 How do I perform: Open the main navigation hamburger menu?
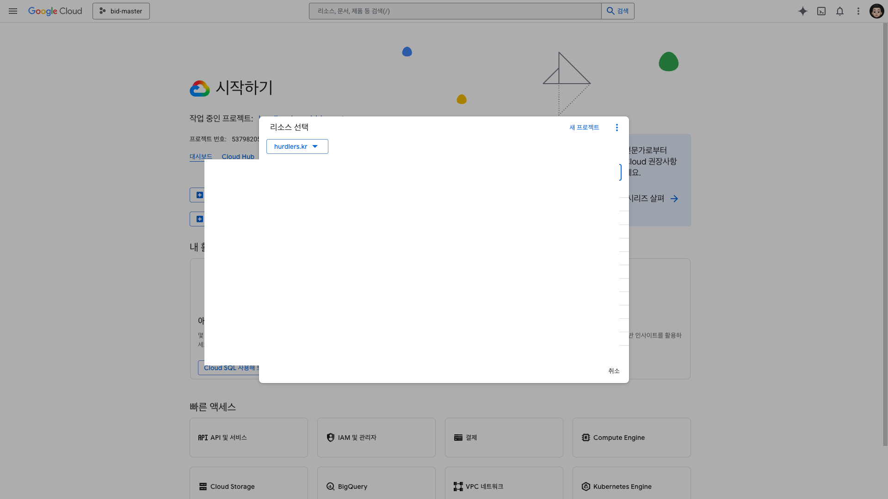[x=13, y=11]
